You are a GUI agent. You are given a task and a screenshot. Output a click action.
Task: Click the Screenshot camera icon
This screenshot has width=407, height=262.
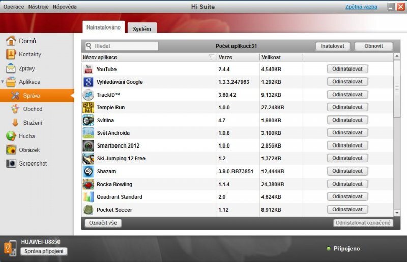[x=11, y=164]
